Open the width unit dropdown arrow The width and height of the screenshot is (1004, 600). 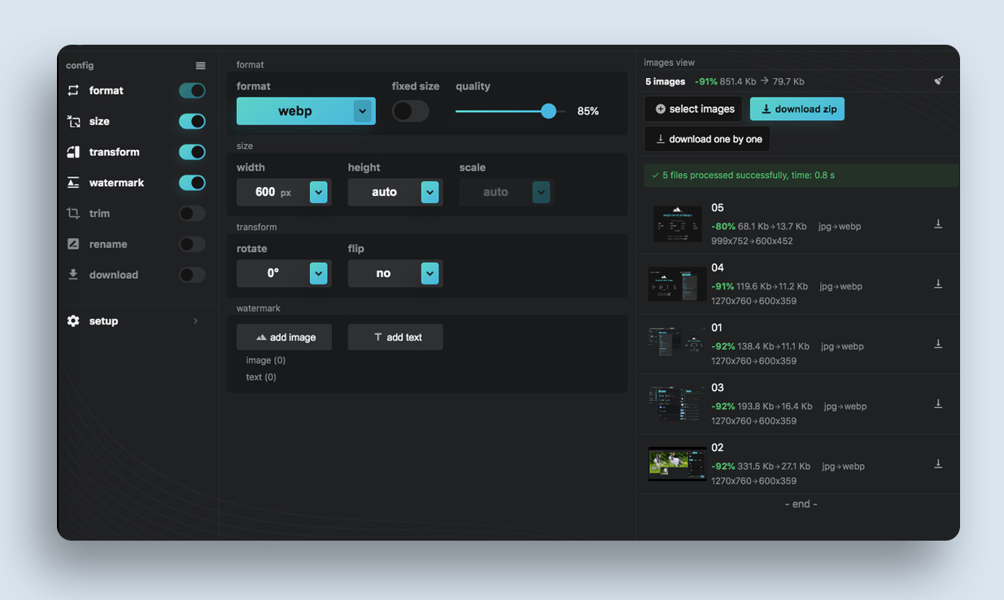[318, 193]
